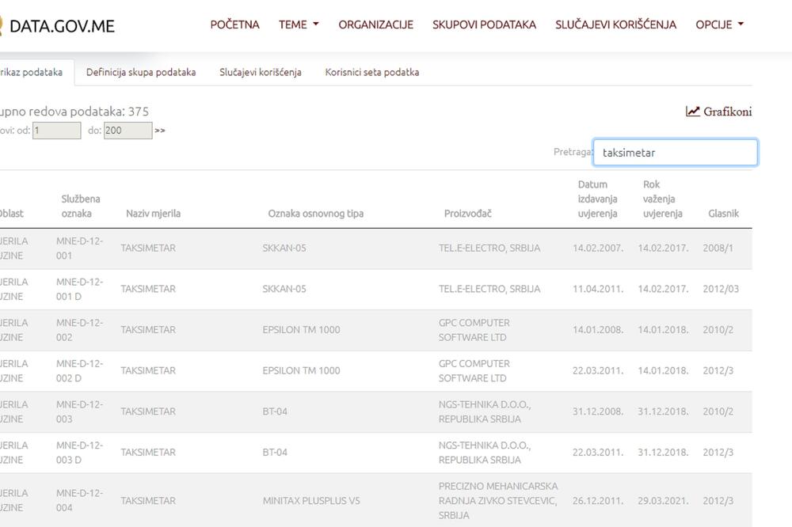The image size is (792, 527).
Task: Click the >> next page arrows
Action: (160, 130)
